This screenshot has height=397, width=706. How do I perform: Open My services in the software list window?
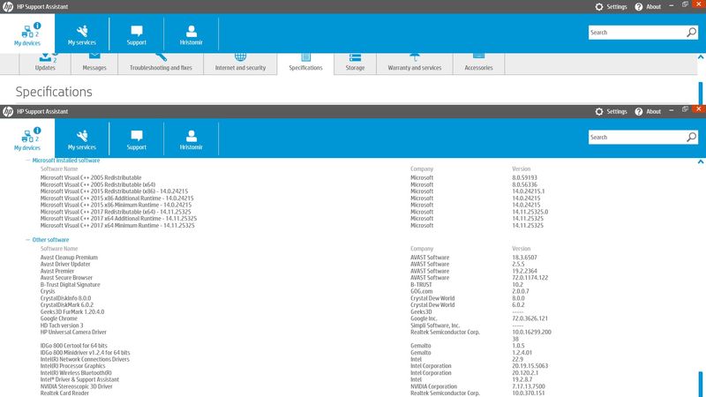82,139
